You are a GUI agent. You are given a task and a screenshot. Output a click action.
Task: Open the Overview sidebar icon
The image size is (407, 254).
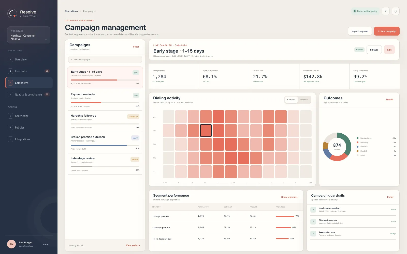[x=10, y=59]
